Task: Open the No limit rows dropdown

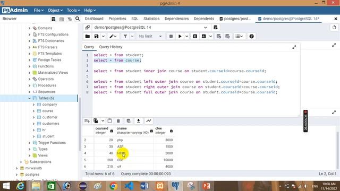Action: click(150, 37)
